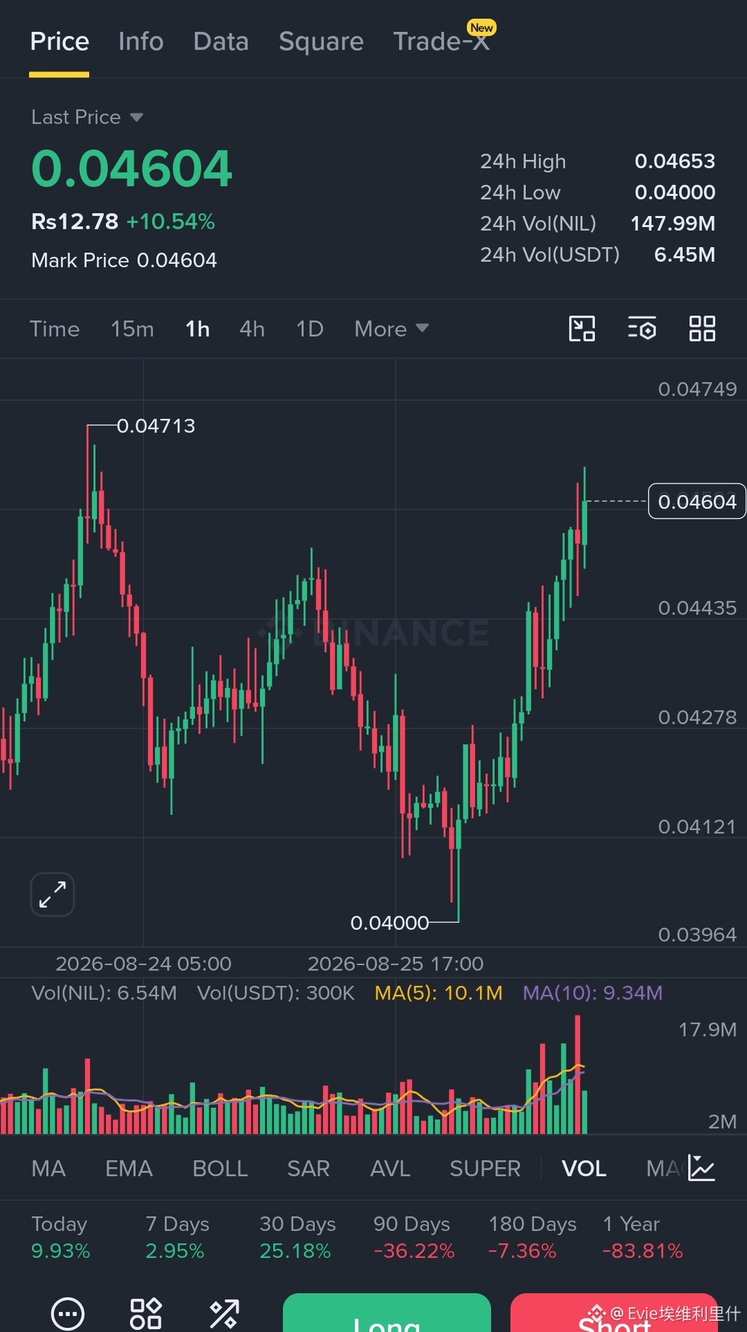Open the chart drawing tools icon
This screenshot has width=747, height=1332.
(x=582, y=329)
